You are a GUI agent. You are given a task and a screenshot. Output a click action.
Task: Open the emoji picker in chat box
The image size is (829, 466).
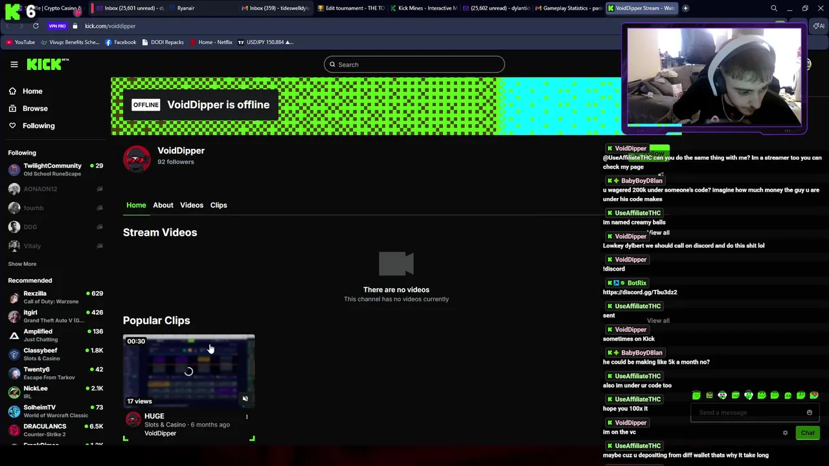click(809, 413)
